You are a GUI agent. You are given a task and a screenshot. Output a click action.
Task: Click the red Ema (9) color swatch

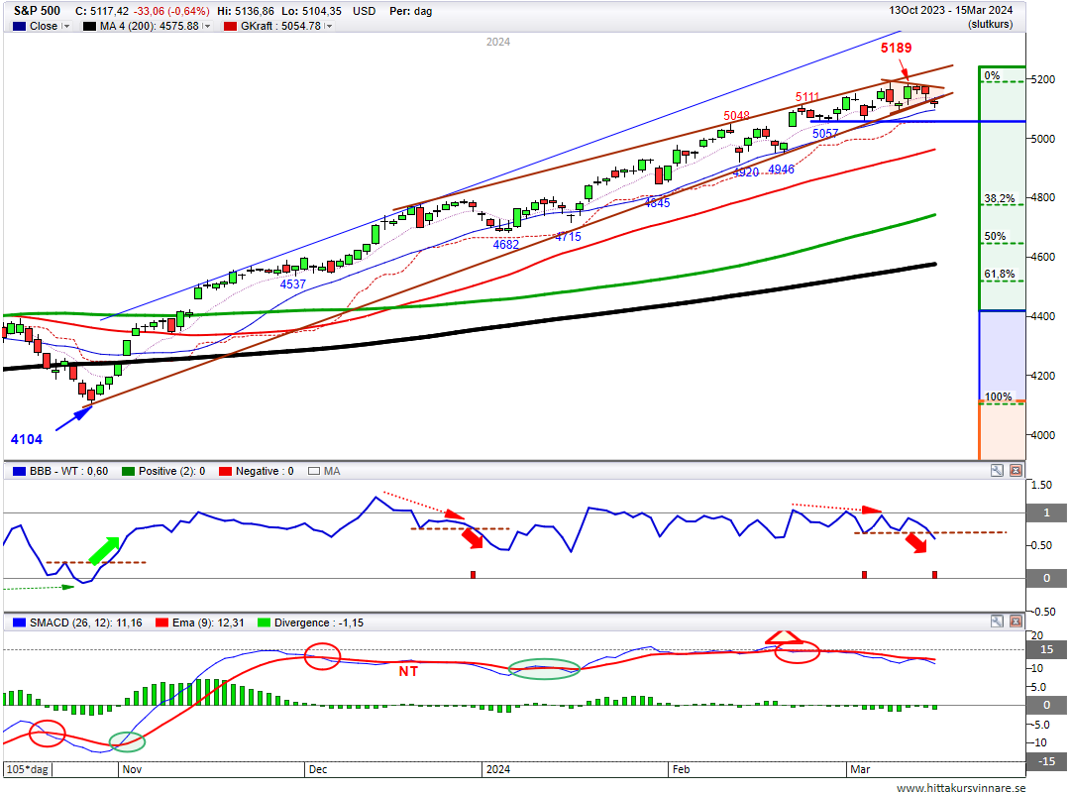(x=161, y=623)
